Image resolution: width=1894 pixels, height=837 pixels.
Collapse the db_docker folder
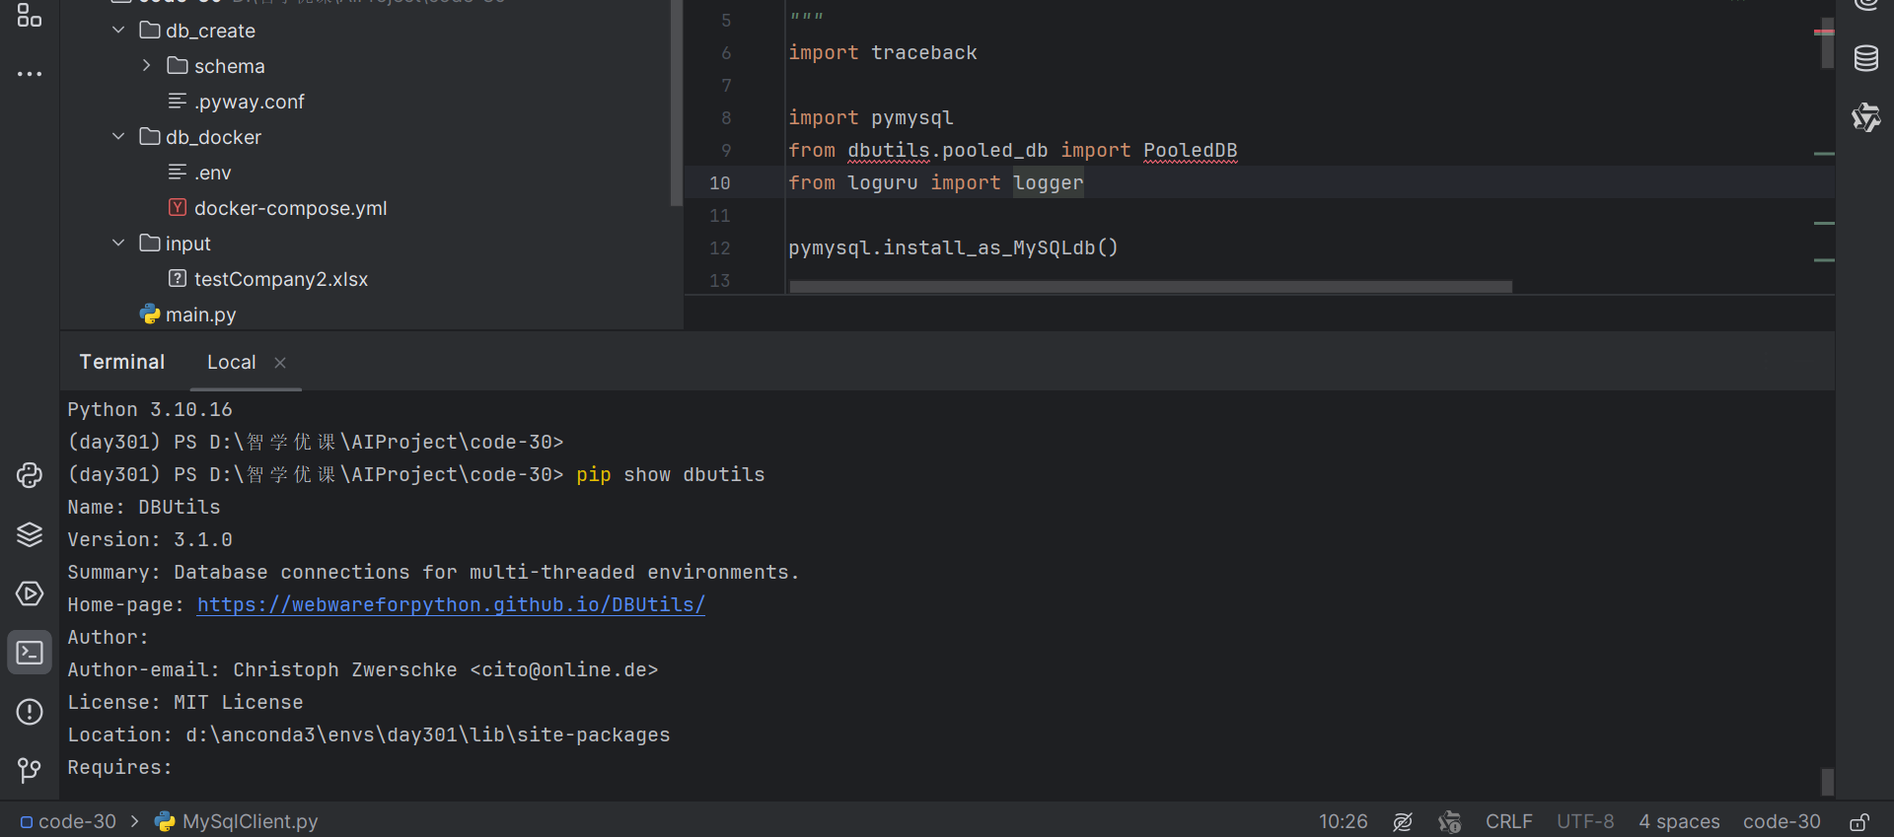click(x=118, y=137)
